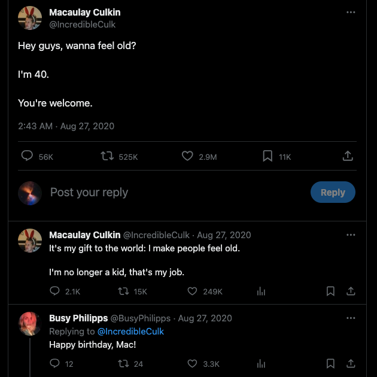Open Busy Philipps' profile picture
The image size is (377, 377).
(x=30, y=324)
